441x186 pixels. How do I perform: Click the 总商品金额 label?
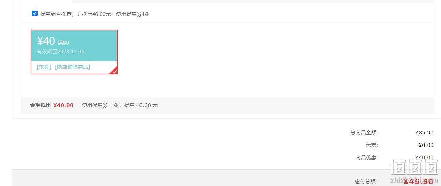pyautogui.click(x=364, y=133)
